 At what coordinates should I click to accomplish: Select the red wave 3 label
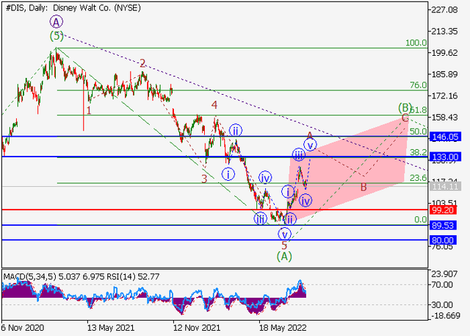204,177
